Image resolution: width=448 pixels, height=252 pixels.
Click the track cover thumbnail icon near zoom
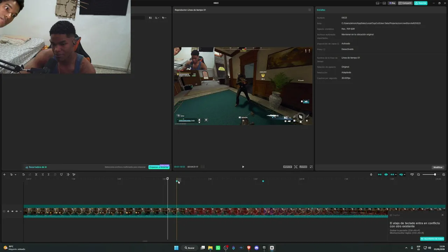click(x=412, y=174)
